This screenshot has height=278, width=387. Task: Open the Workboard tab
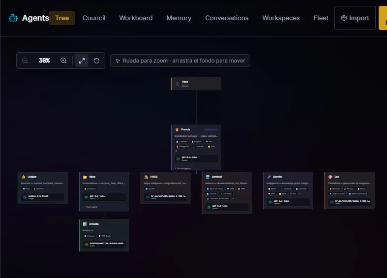136,18
